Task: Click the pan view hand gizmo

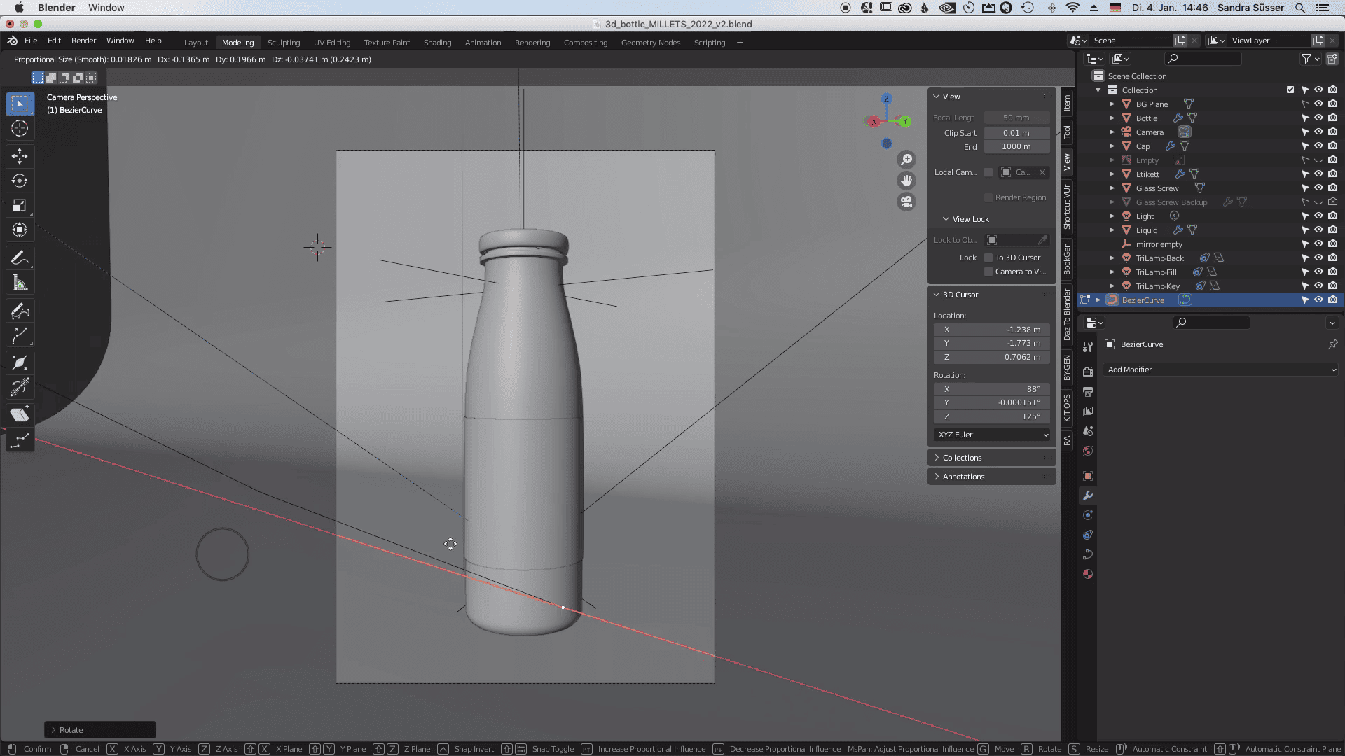Action: [x=906, y=181]
